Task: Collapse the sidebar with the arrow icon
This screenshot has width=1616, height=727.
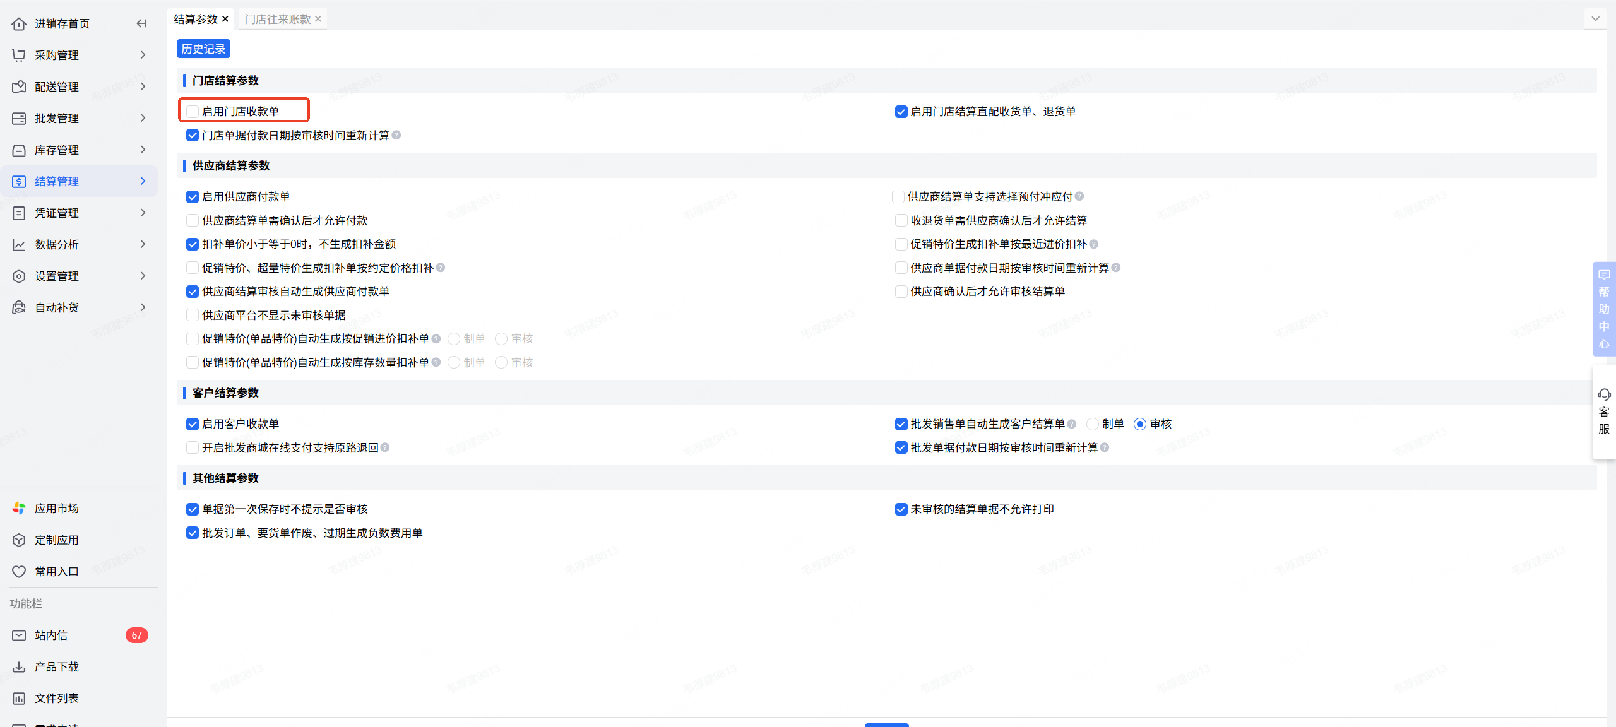Action: point(141,24)
